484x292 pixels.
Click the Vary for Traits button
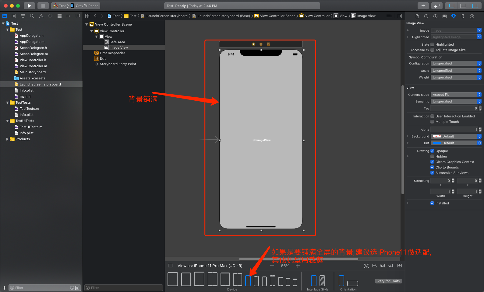pyautogui.click(x=388, y=281)
